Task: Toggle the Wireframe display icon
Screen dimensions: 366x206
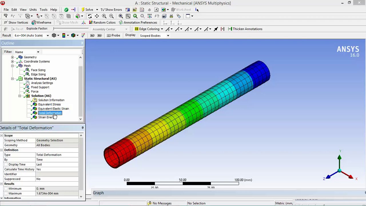Action: coord(41,22)
